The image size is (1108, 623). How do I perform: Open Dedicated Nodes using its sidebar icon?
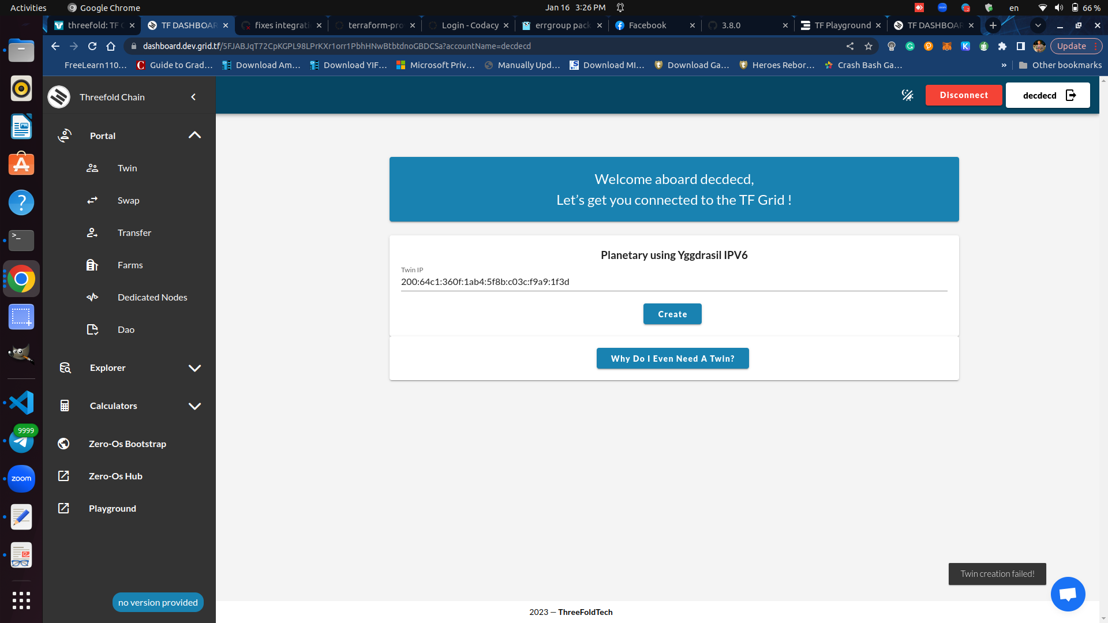pos(92,297)
